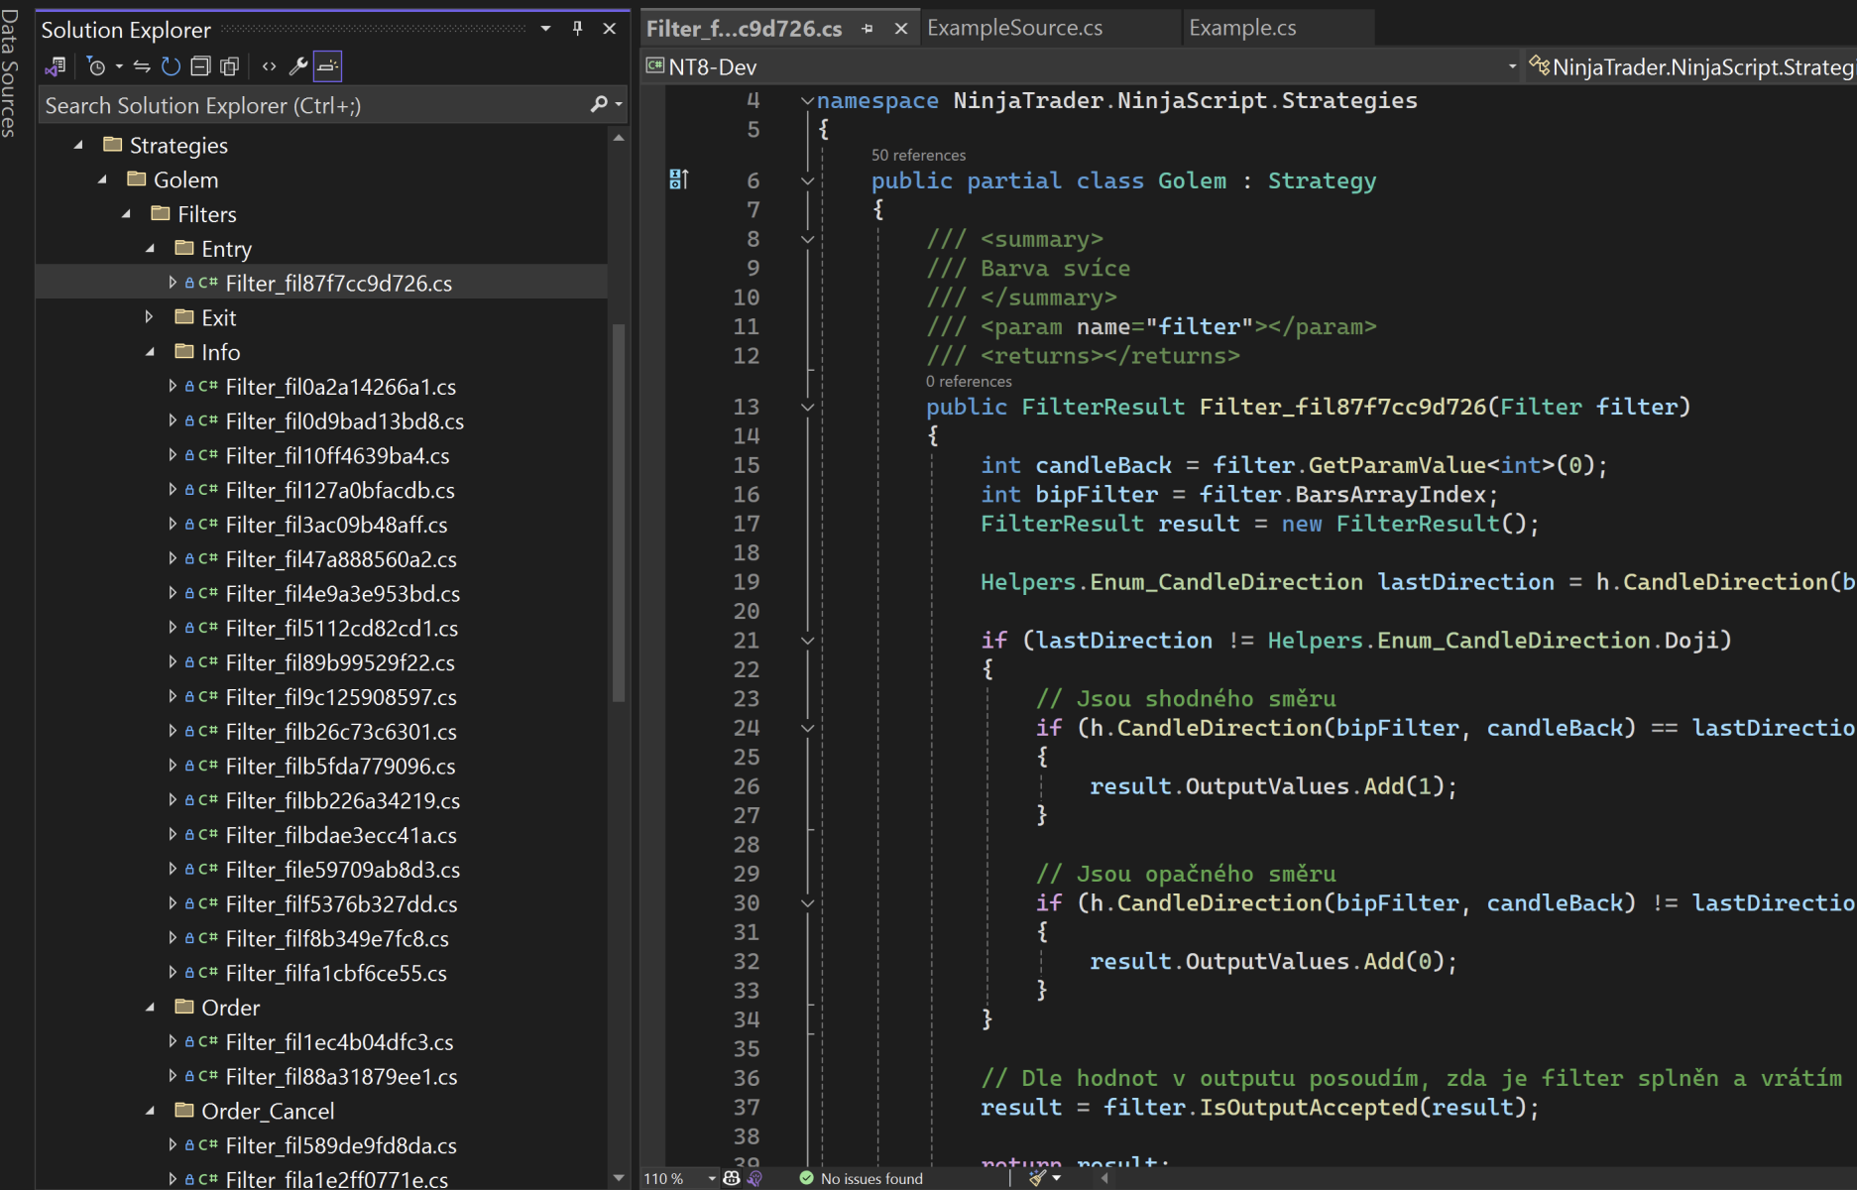Click the View Code angle-brackets icon
Image resolution: width=1857 pixels, height=1190 pixels.
[269, 66]
